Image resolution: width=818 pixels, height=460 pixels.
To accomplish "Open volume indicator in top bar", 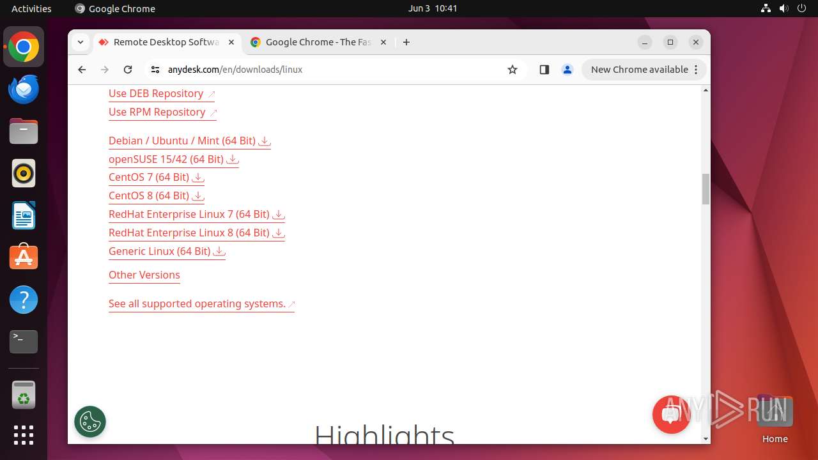I will point(784,8).
